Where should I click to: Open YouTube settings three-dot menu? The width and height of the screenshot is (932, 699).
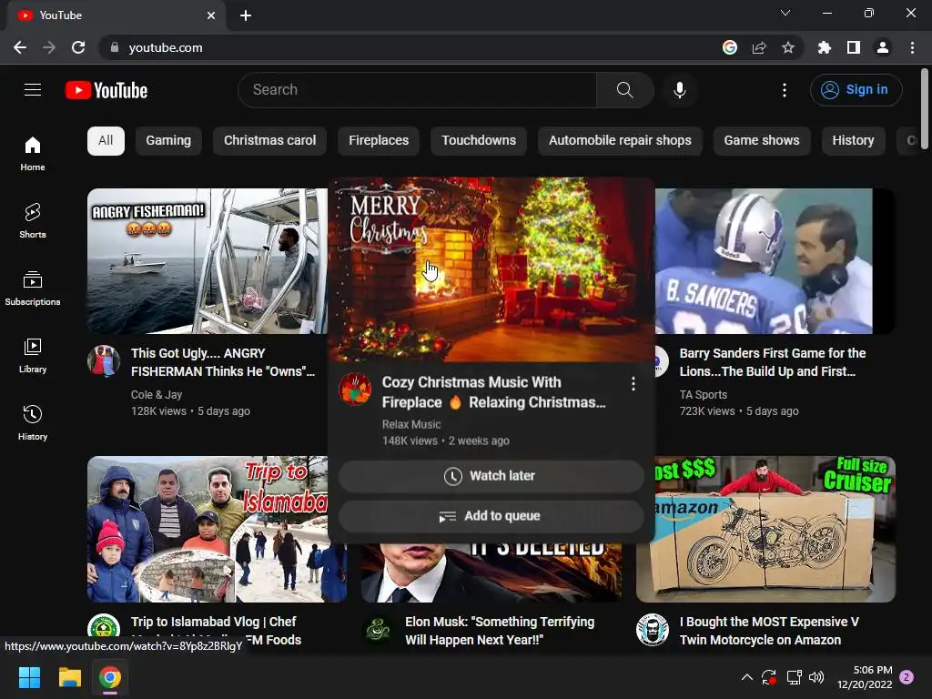pyautogui.click(x=784, y=90)
